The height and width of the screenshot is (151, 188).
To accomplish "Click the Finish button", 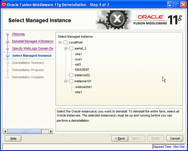I will click(156, 138).
